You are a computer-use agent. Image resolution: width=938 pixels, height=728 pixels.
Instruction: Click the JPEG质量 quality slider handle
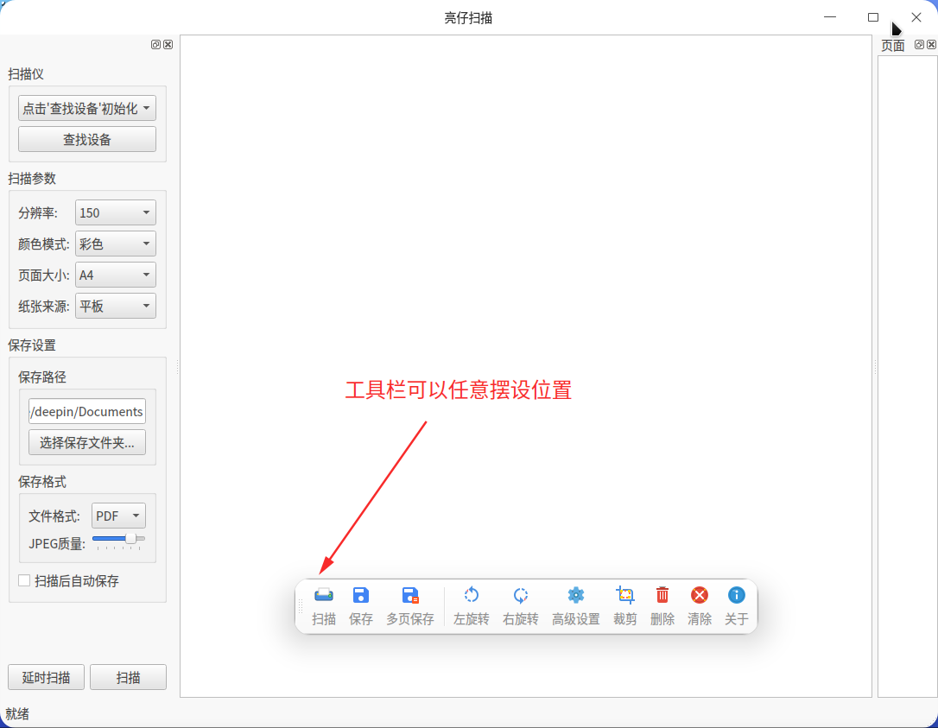click(x=130, y=539)
